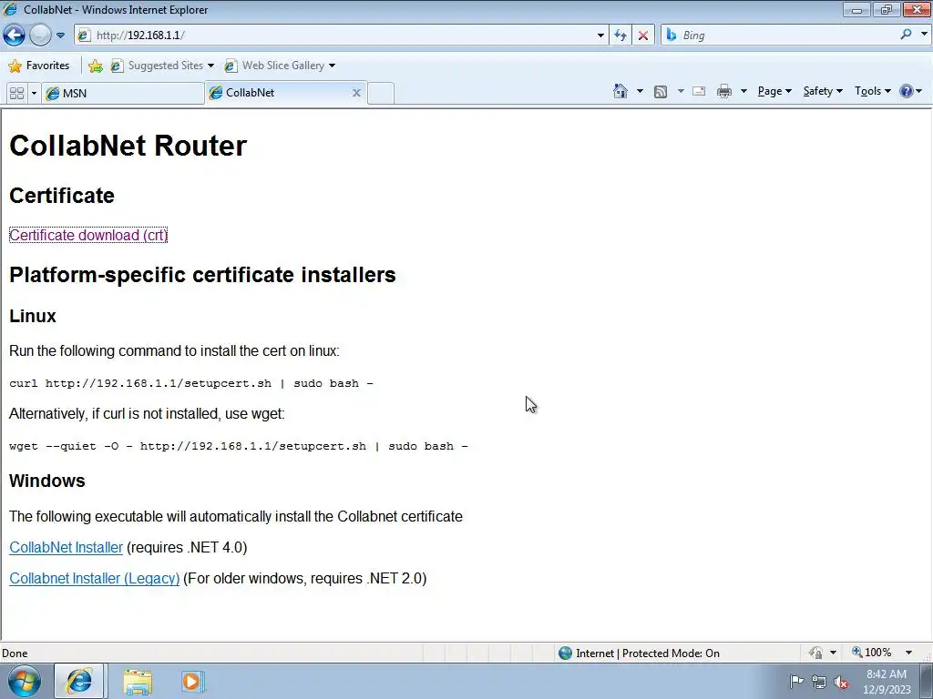Image resolution: width=933 pixels, height=699 pixels.
Task: Click the Stop loading X icon
Action: (x=643, y=35)
